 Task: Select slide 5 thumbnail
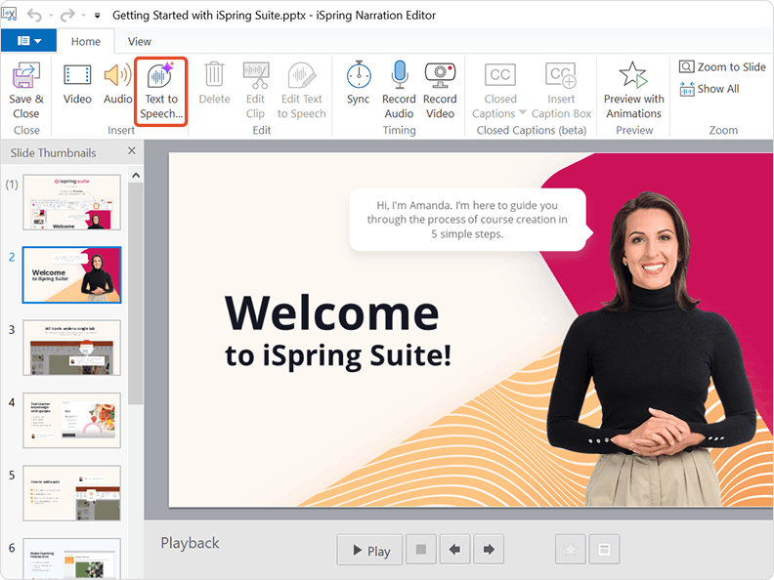coord(71,493)
